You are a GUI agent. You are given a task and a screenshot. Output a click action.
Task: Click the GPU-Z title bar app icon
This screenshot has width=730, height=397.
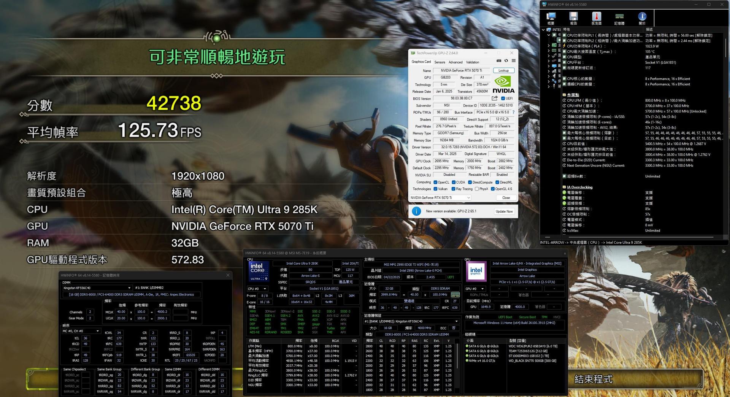(x=413, y=53)
